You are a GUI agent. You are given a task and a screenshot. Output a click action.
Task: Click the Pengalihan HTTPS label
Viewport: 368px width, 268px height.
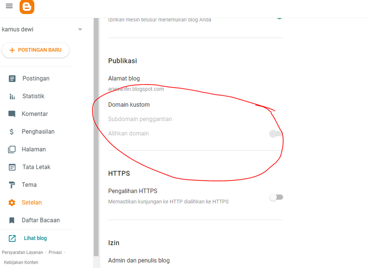(x=132, y=191)
